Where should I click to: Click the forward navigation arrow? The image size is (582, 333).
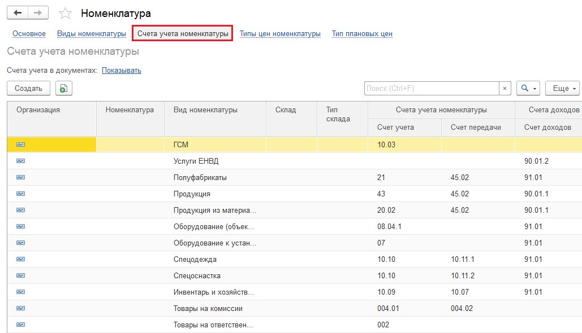(38, 13)
